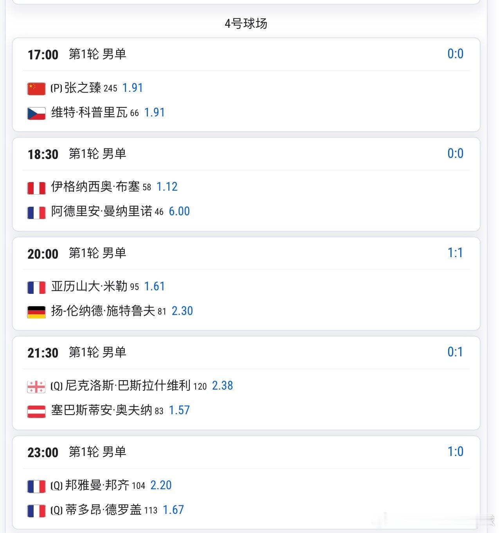Viewport: 499px width, 533px height.
Task: Select odds 1.67 for 蒂多昂·德罗盖
Action: tap(173, 510)
